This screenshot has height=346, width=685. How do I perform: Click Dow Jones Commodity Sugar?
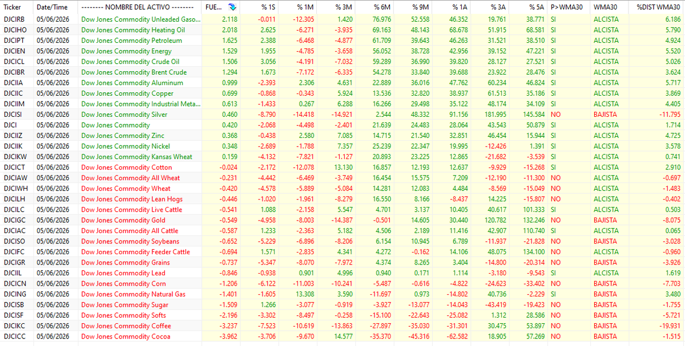click(125, 304)
